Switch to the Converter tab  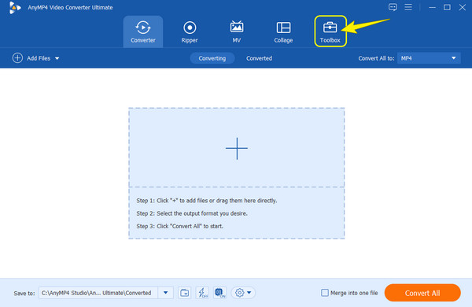click(143, 31)
